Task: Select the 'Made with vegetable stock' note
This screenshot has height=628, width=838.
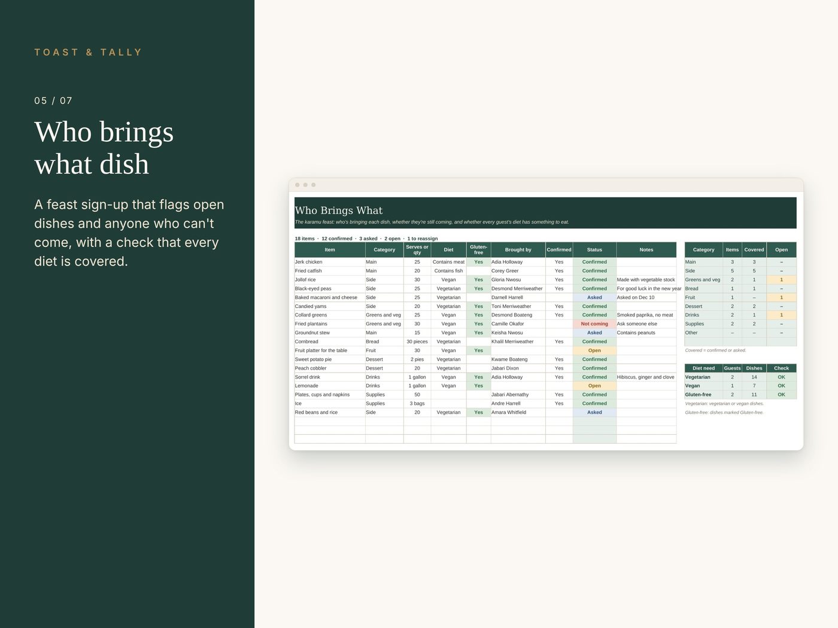Action: coord(646,280)
